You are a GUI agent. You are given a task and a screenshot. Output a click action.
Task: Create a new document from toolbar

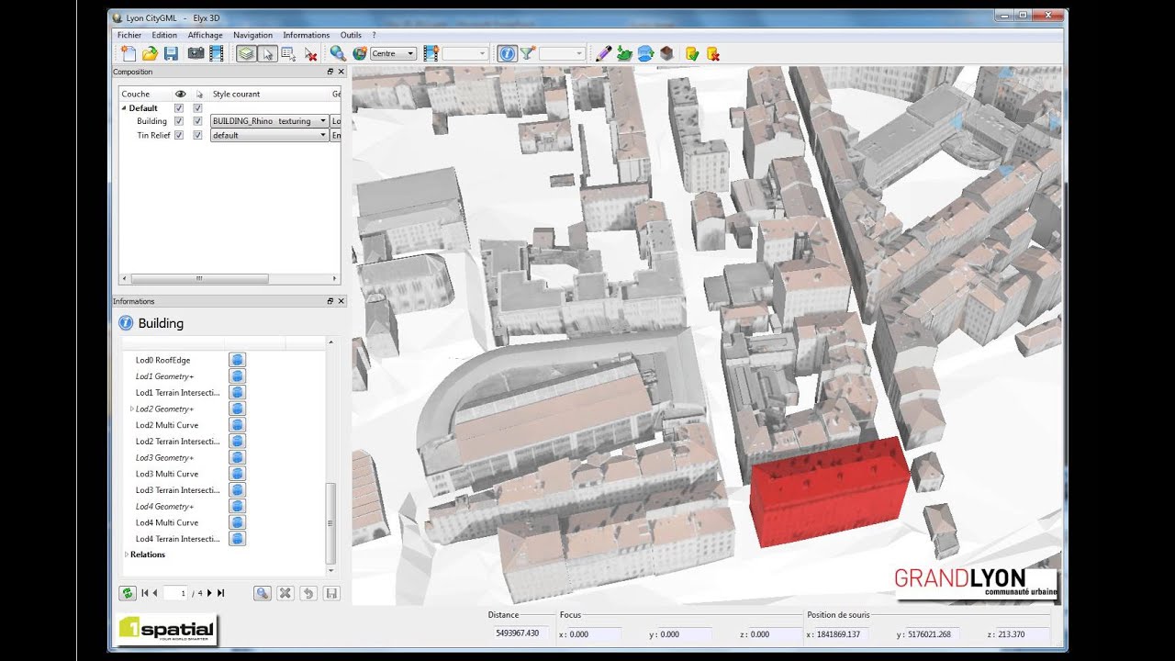click(x=128, y=53)
